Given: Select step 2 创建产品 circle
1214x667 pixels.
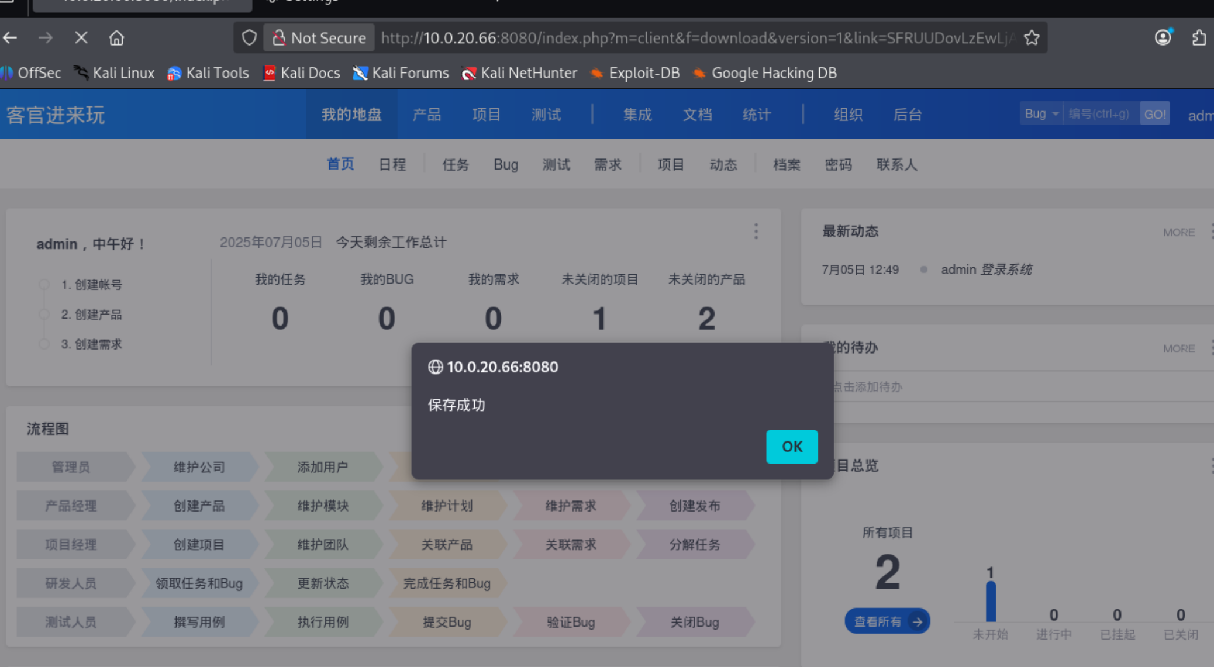Looking at the screenshot, I should click(44, 315).
